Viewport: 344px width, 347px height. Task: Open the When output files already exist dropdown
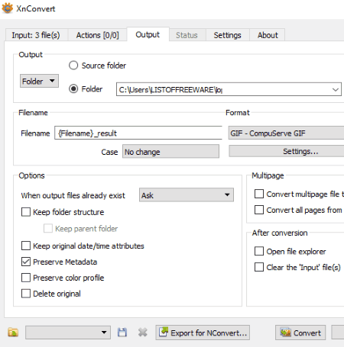187,195
